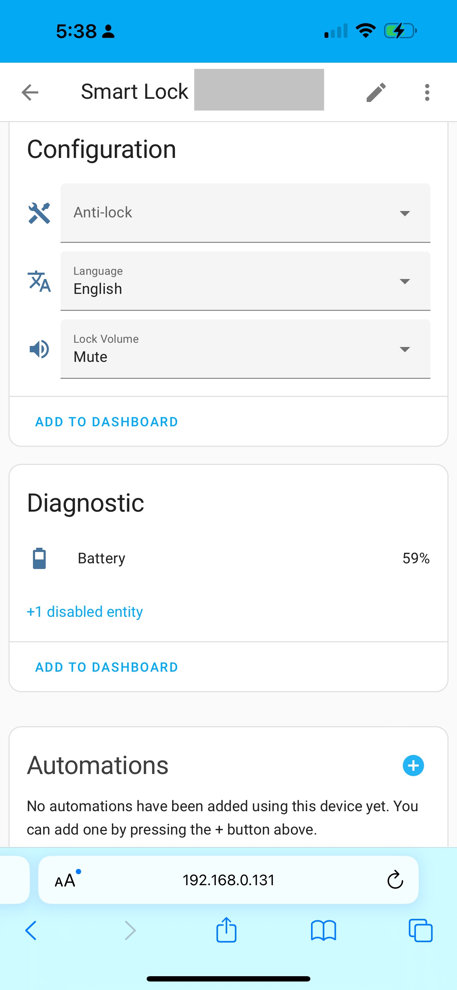Tap the Safari reload icon
Viewport: 457px width, 990px height.
(395, 880)
